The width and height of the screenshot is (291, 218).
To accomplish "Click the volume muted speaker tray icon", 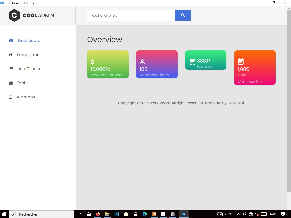I will click(x=257, y=214).
